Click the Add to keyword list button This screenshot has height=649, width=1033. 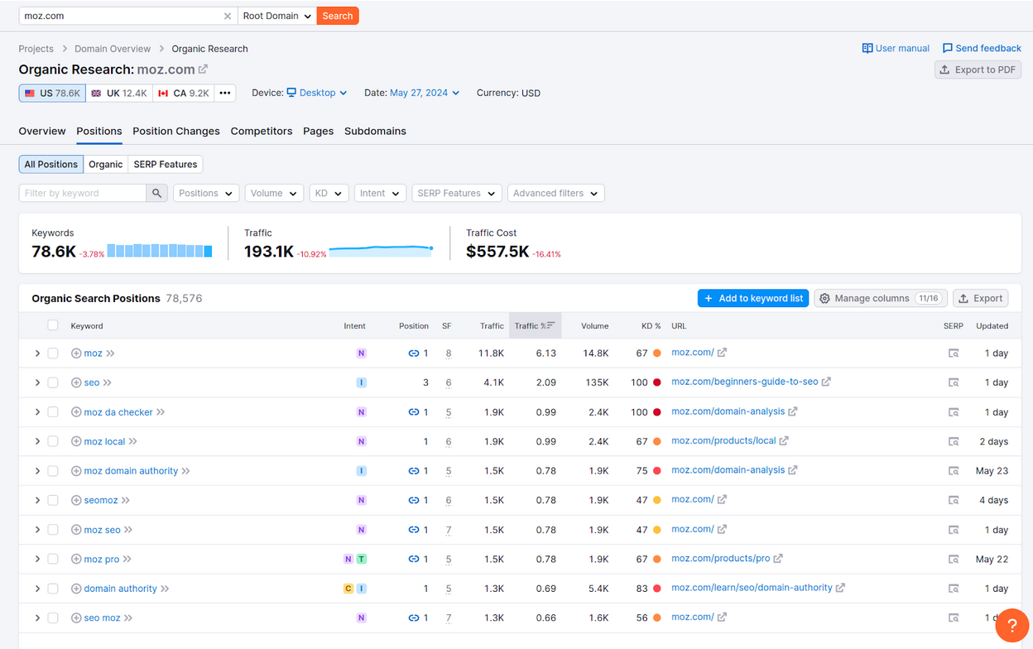[x=752, y=298]
